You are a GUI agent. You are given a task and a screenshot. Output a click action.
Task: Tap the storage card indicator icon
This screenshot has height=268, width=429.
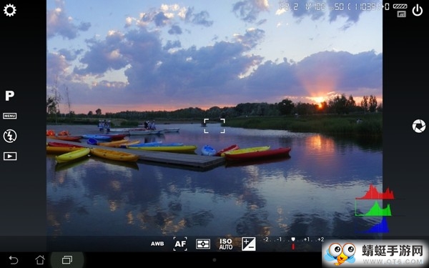click(401, 14)
